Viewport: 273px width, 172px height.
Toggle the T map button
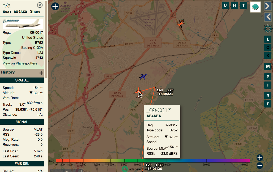244,5
